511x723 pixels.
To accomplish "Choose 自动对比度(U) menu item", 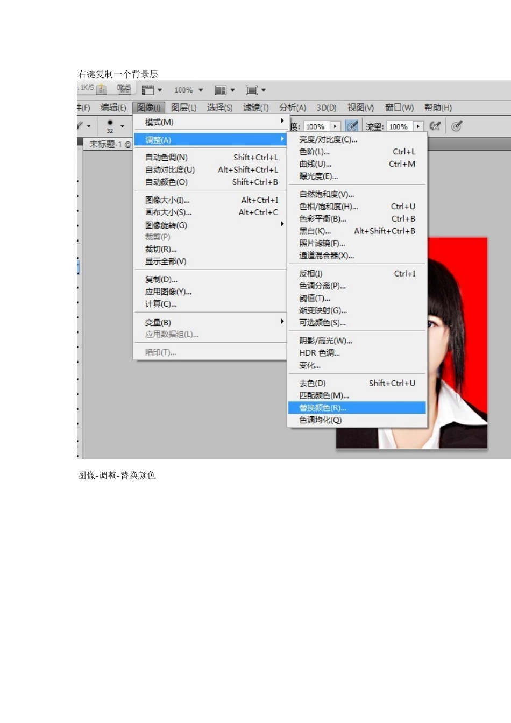I will coord(210,169).
